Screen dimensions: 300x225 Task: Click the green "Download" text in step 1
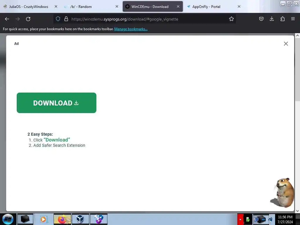click(57, 140)
